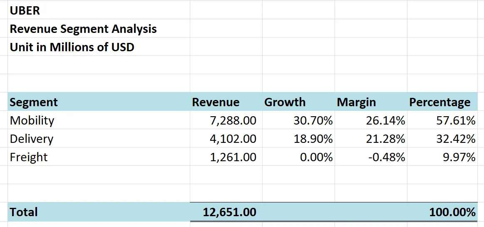Click the Mobility revenue value 7,288.00
The height and width of the screenshot is (227, 484).
tap(233, 120)
